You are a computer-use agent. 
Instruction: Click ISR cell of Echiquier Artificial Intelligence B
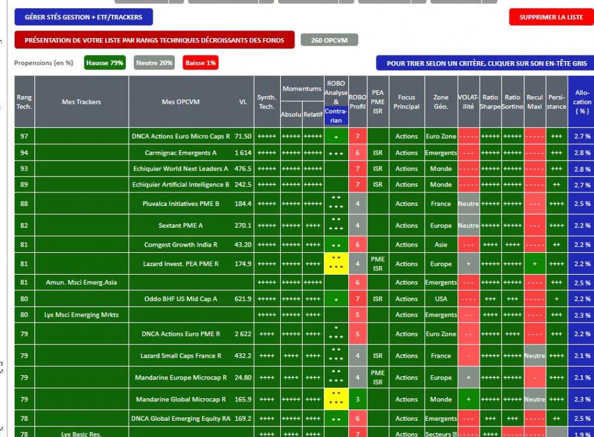point(378,185)
